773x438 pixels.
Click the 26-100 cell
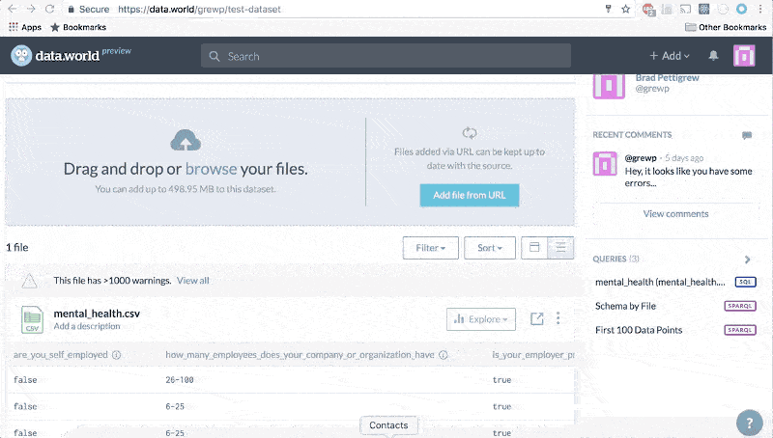tap(180, 380)
